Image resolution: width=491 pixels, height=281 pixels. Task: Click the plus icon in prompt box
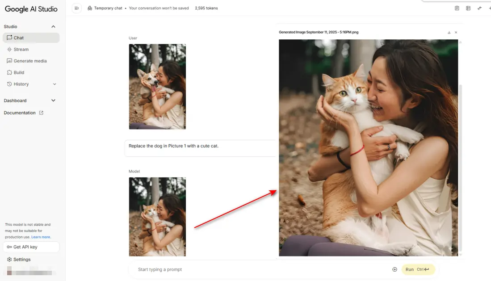[x=394, y=269]
